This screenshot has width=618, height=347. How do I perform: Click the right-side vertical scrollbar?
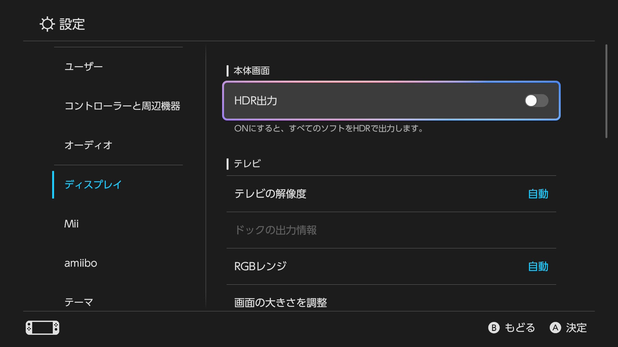606,92
